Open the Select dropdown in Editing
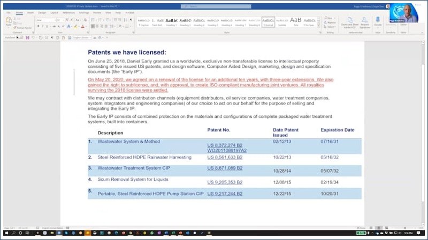Screen dimensions: 428x240 [330, 27]
